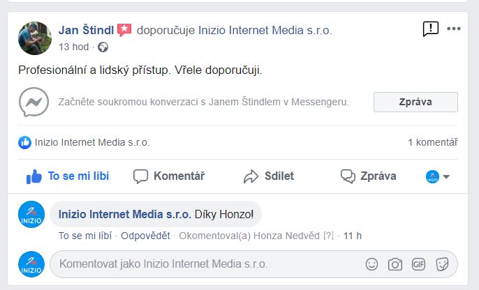The image size is (479, 290).
Task: Attach a photo using the camera icon
Action: coord(395,264)
